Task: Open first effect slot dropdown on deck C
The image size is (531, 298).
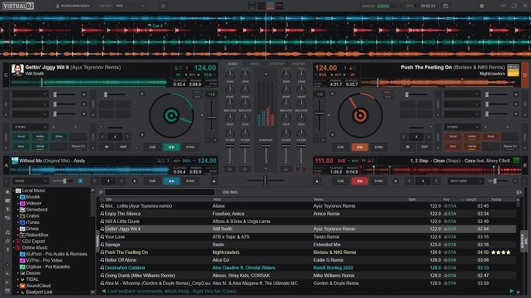Action: [x=30, y=94]
